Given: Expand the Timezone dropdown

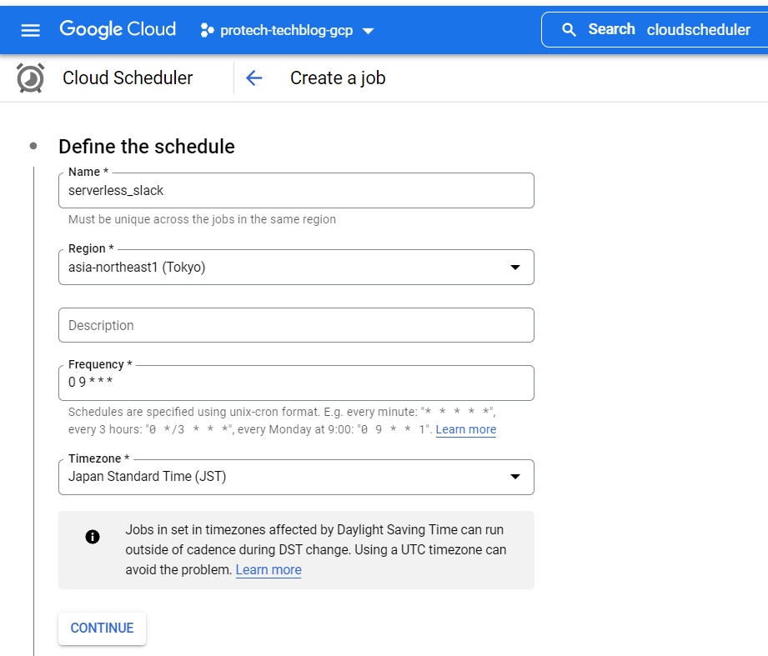Looking at the screenshot, I should pos(515,477).
